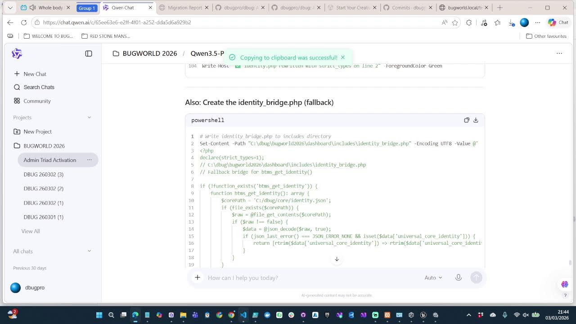Download the powershell code block
The width and height of the screenshot is (576, 324).
click(x=476, y=120)
